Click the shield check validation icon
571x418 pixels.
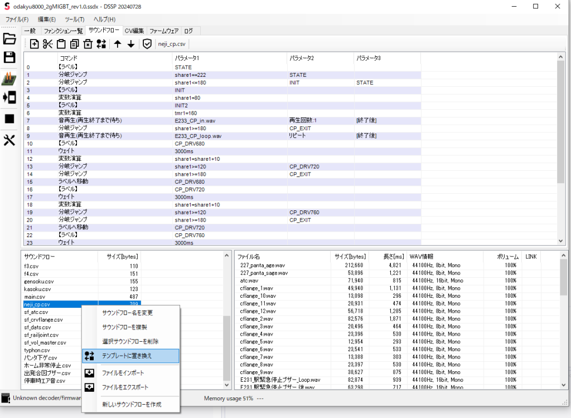[x=147, y=44]
